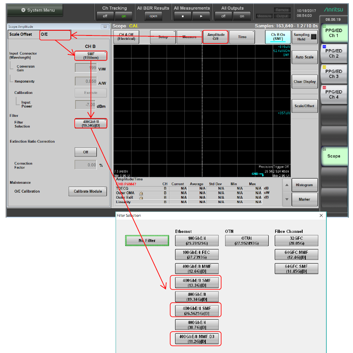This screenshot has height=353, width=353.
Task: Turn Ch Tracking off
Action: (x=105, y=16)
